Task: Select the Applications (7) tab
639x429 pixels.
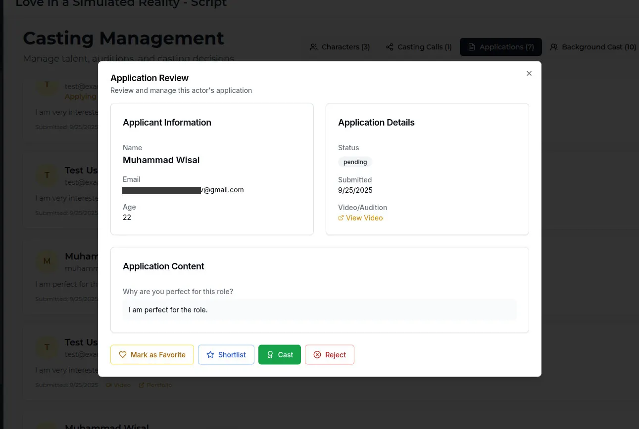Action: [501, 47]
